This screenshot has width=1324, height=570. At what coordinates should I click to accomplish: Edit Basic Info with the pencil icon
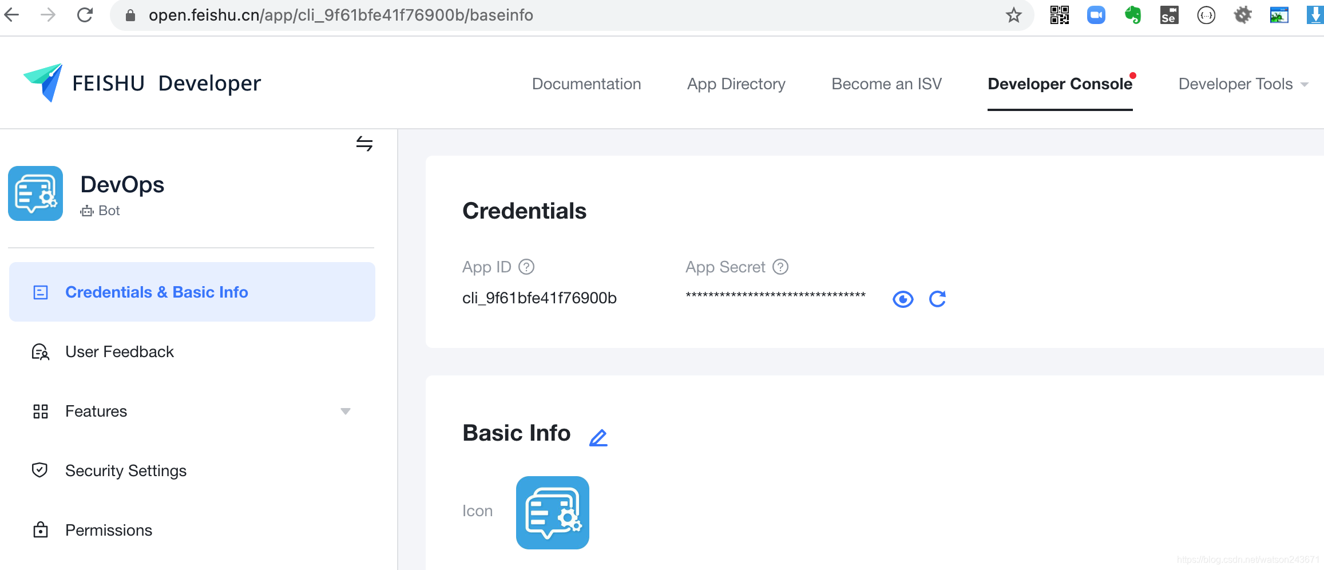point(598,438)
